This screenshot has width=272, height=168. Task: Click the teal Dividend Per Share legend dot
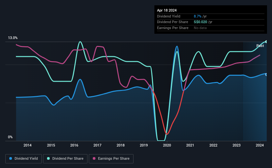point(48,158)
